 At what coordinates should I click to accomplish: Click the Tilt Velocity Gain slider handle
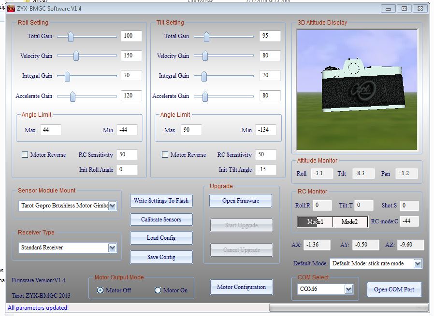(x=205, y=56)
